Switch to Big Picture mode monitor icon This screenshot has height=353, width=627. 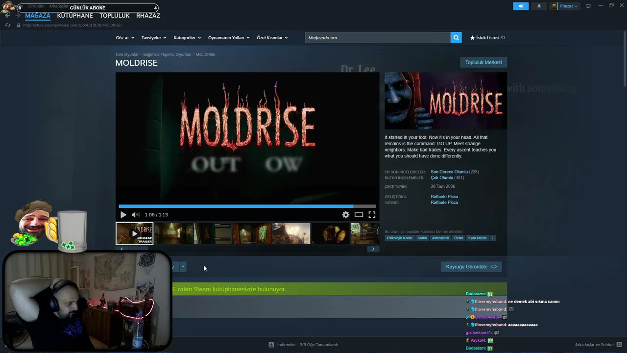[588, 6]
